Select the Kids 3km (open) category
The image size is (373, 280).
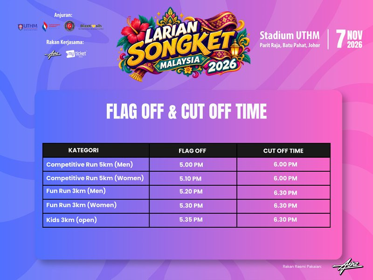click(71, 220)
